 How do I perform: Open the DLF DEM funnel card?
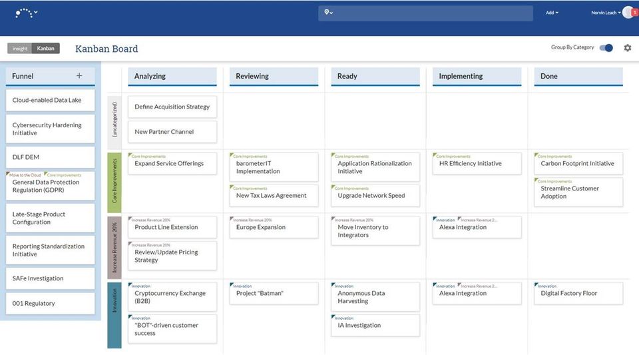pyautogui.click(x=50, y=157)
